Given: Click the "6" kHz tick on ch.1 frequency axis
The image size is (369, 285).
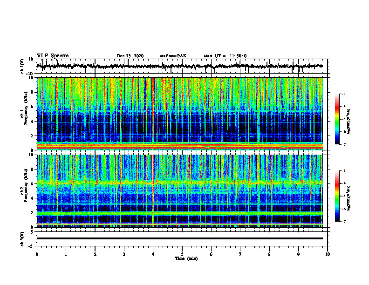Looking at the screenshot, I should pos(32,107).
